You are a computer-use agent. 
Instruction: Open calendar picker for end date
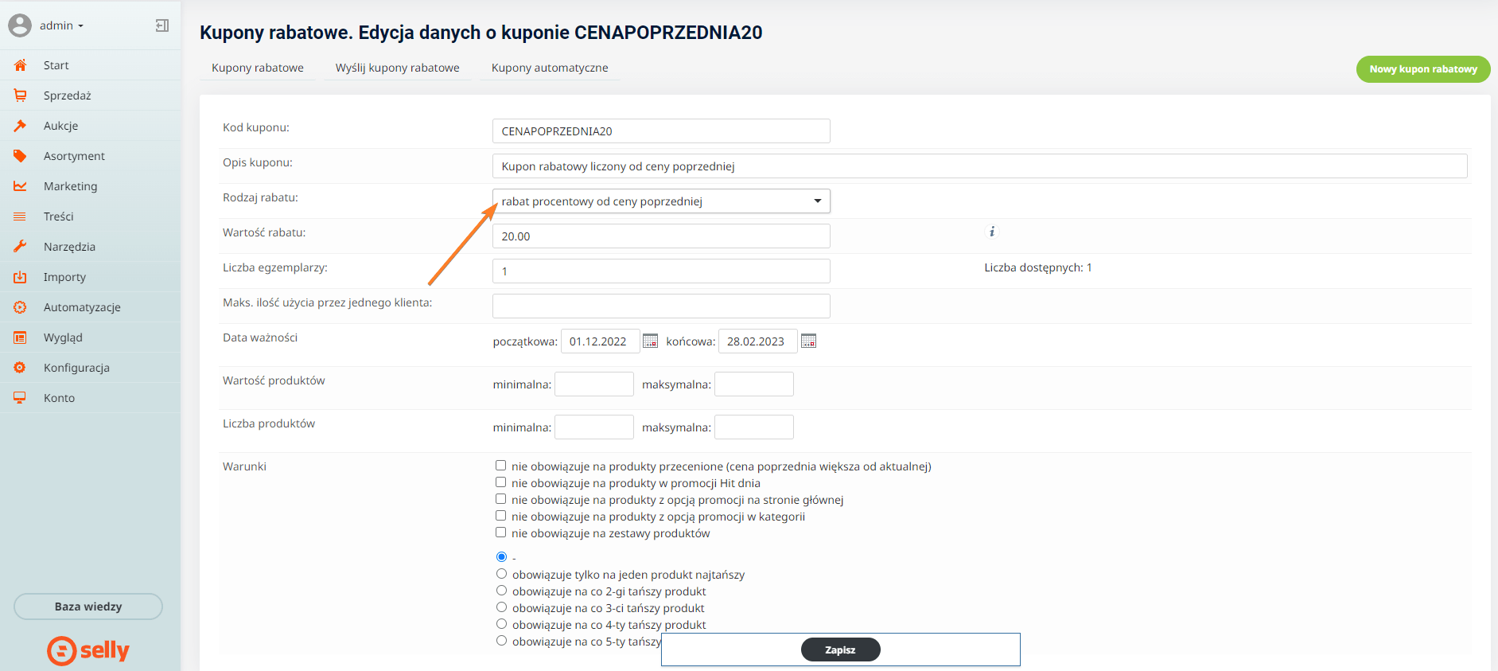[x=808, y=341]
